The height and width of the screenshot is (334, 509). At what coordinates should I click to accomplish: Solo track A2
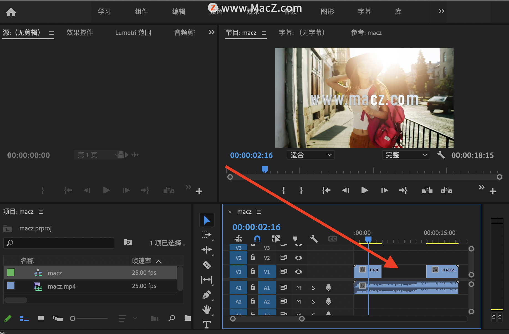(x=314, y=302)
